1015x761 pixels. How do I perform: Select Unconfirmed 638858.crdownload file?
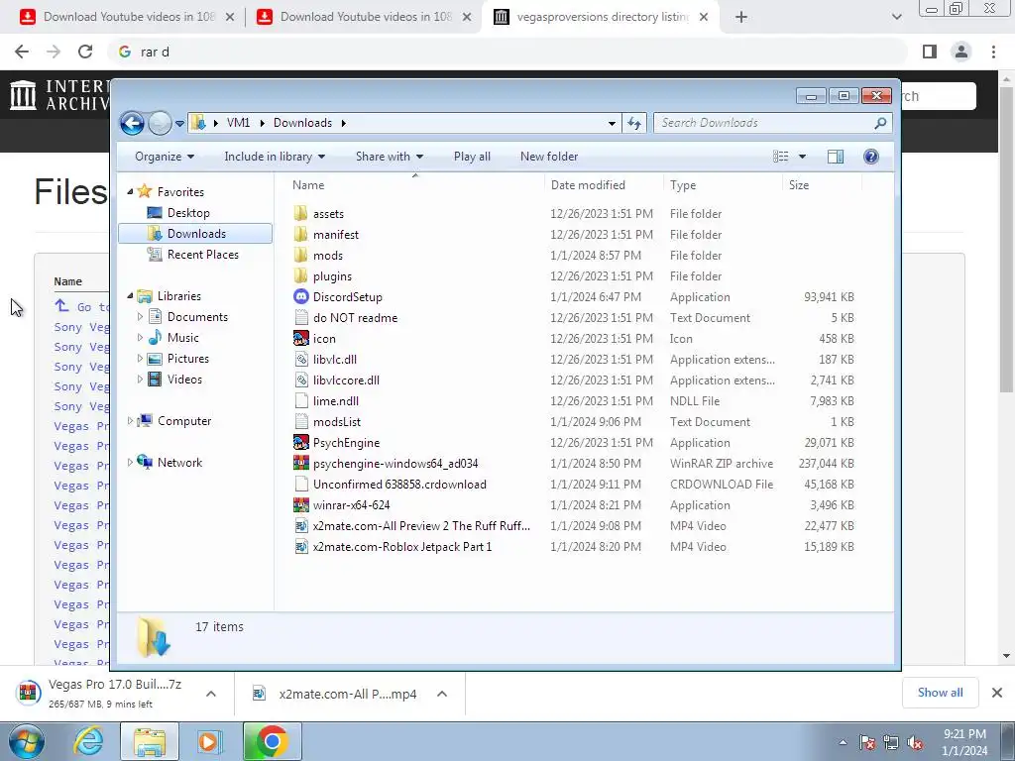click(399, 484)
